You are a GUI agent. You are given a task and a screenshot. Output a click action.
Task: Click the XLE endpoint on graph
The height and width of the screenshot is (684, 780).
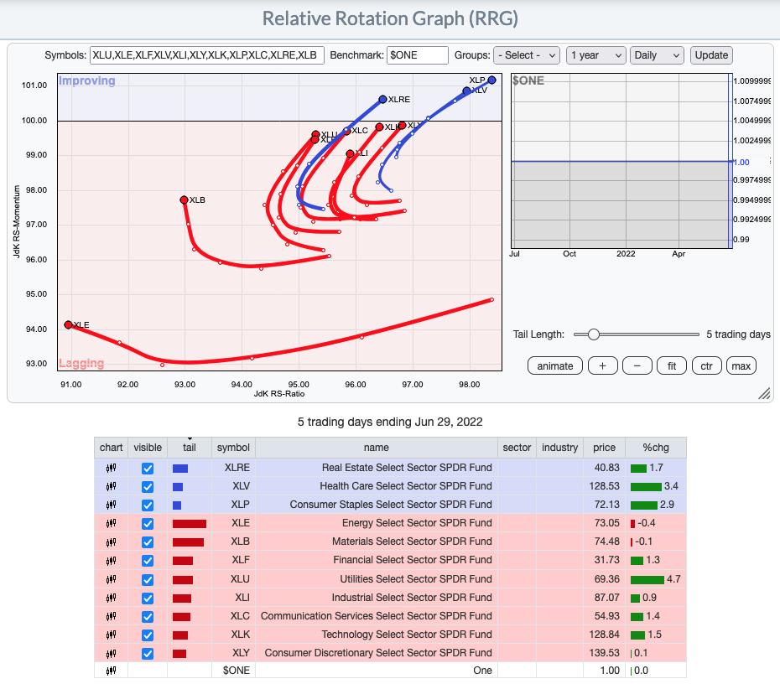[68, 324]
